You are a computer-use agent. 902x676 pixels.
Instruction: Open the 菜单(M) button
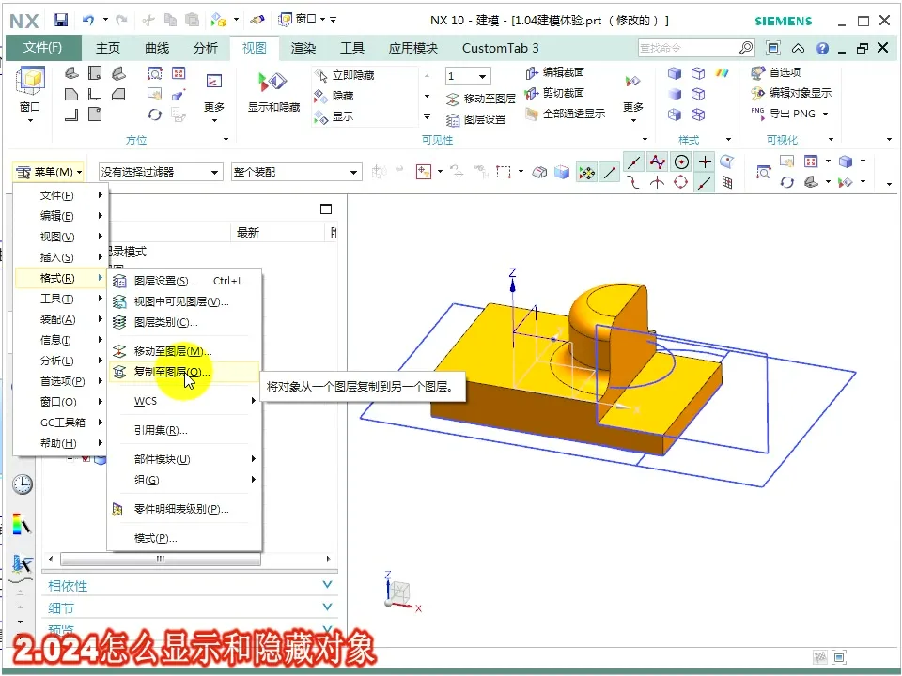(50, 172)
